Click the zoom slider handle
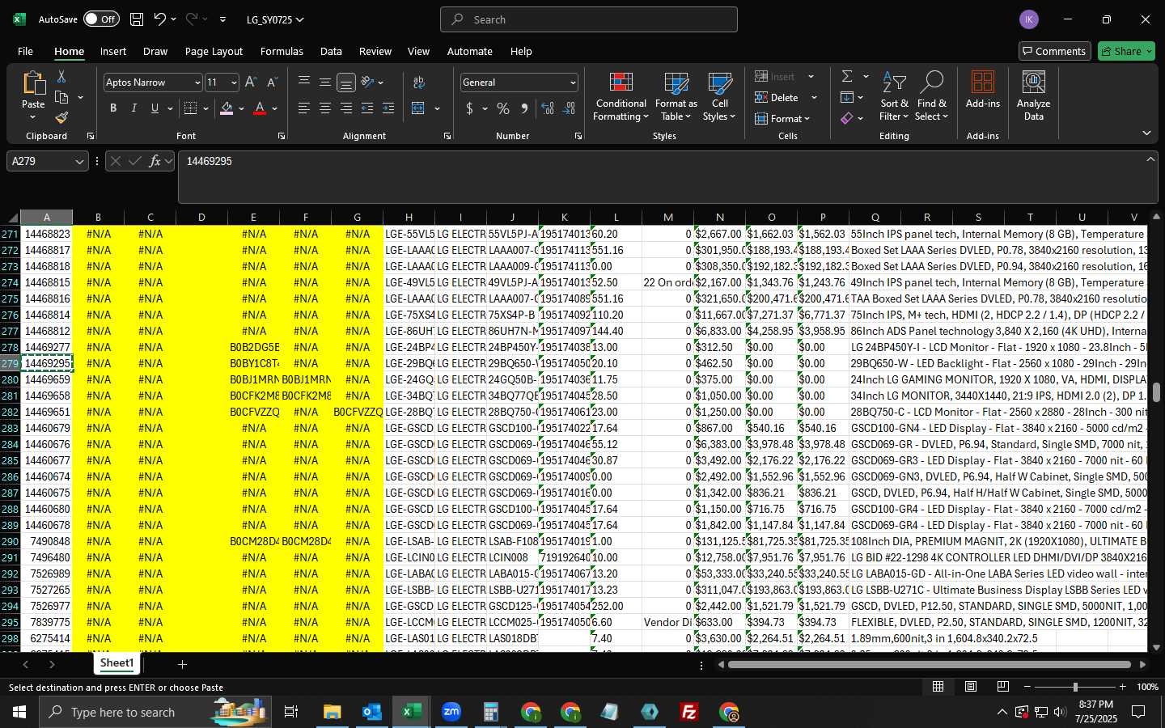Image resolution: width=1165 pixels, height=728 pixels. pos(1075,687)
